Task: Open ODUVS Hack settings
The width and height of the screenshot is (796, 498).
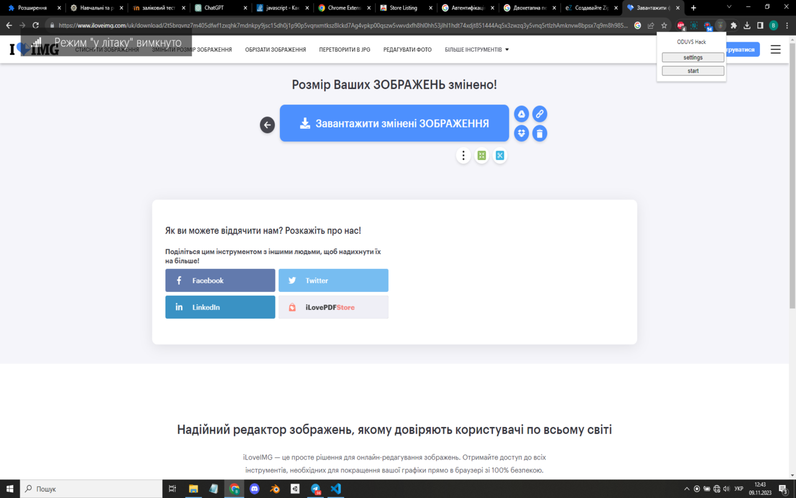Action: pos(692,57)
